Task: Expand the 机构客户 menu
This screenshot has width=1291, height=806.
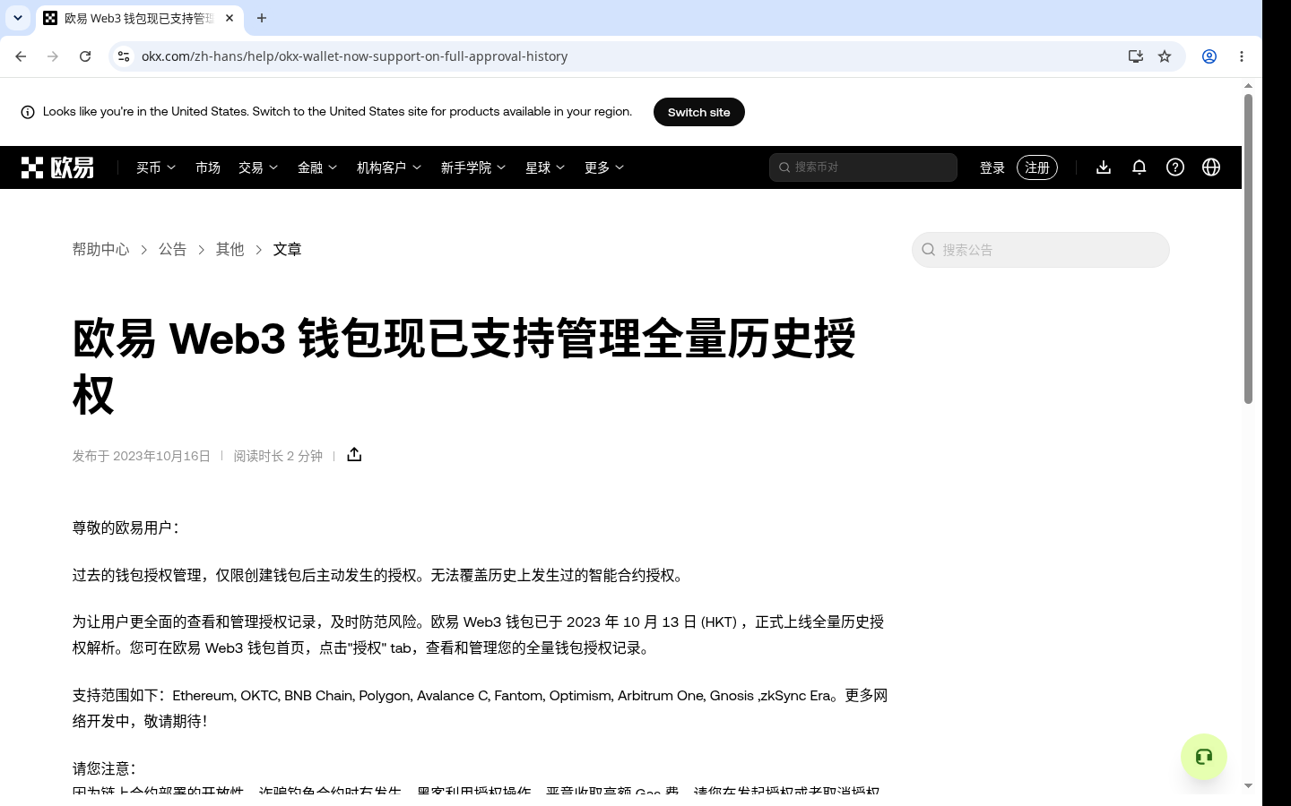Action: [389, 167]
